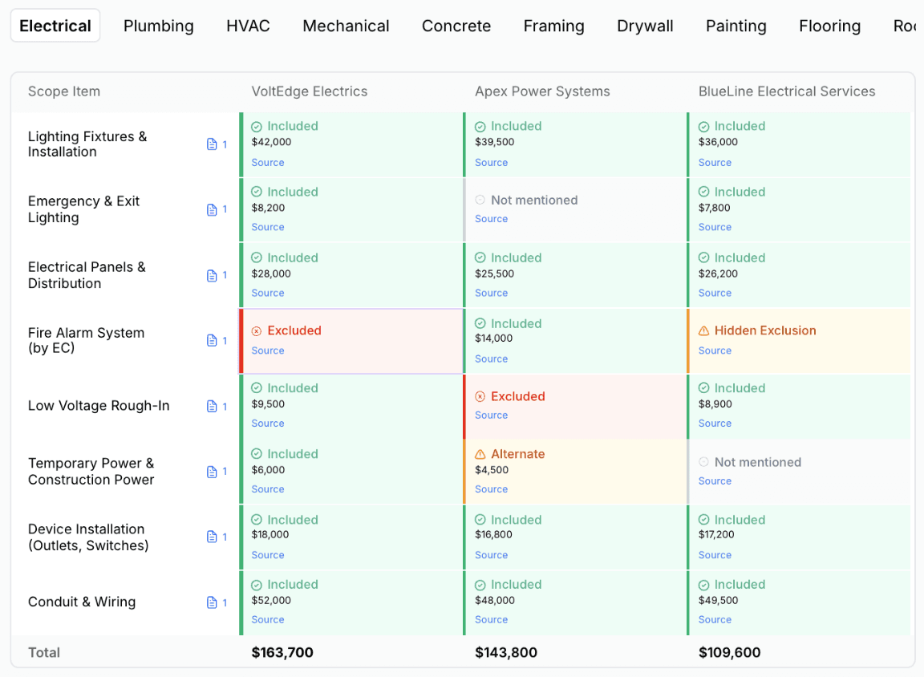The height and width of the screenshot is (677, 924).
Task: Open document icon for Fire Alarm System row
Action: (x=212, y=341)
